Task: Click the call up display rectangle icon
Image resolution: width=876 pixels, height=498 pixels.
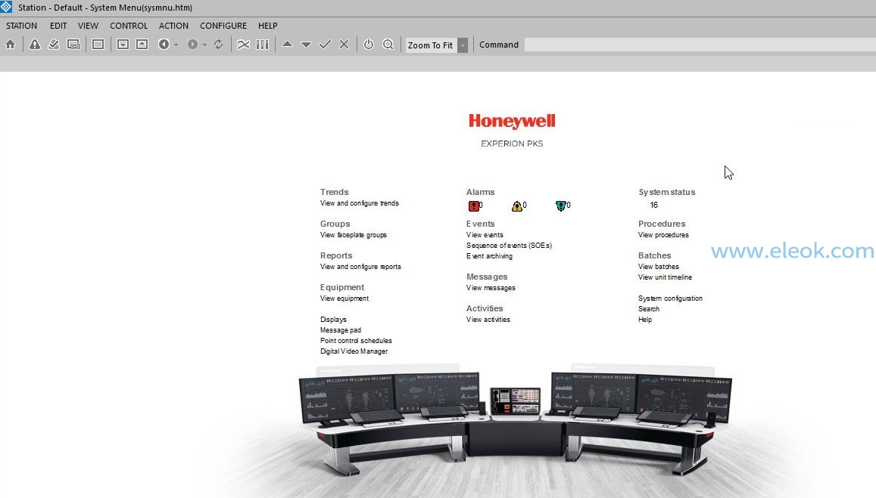Action: pos(98,45)
